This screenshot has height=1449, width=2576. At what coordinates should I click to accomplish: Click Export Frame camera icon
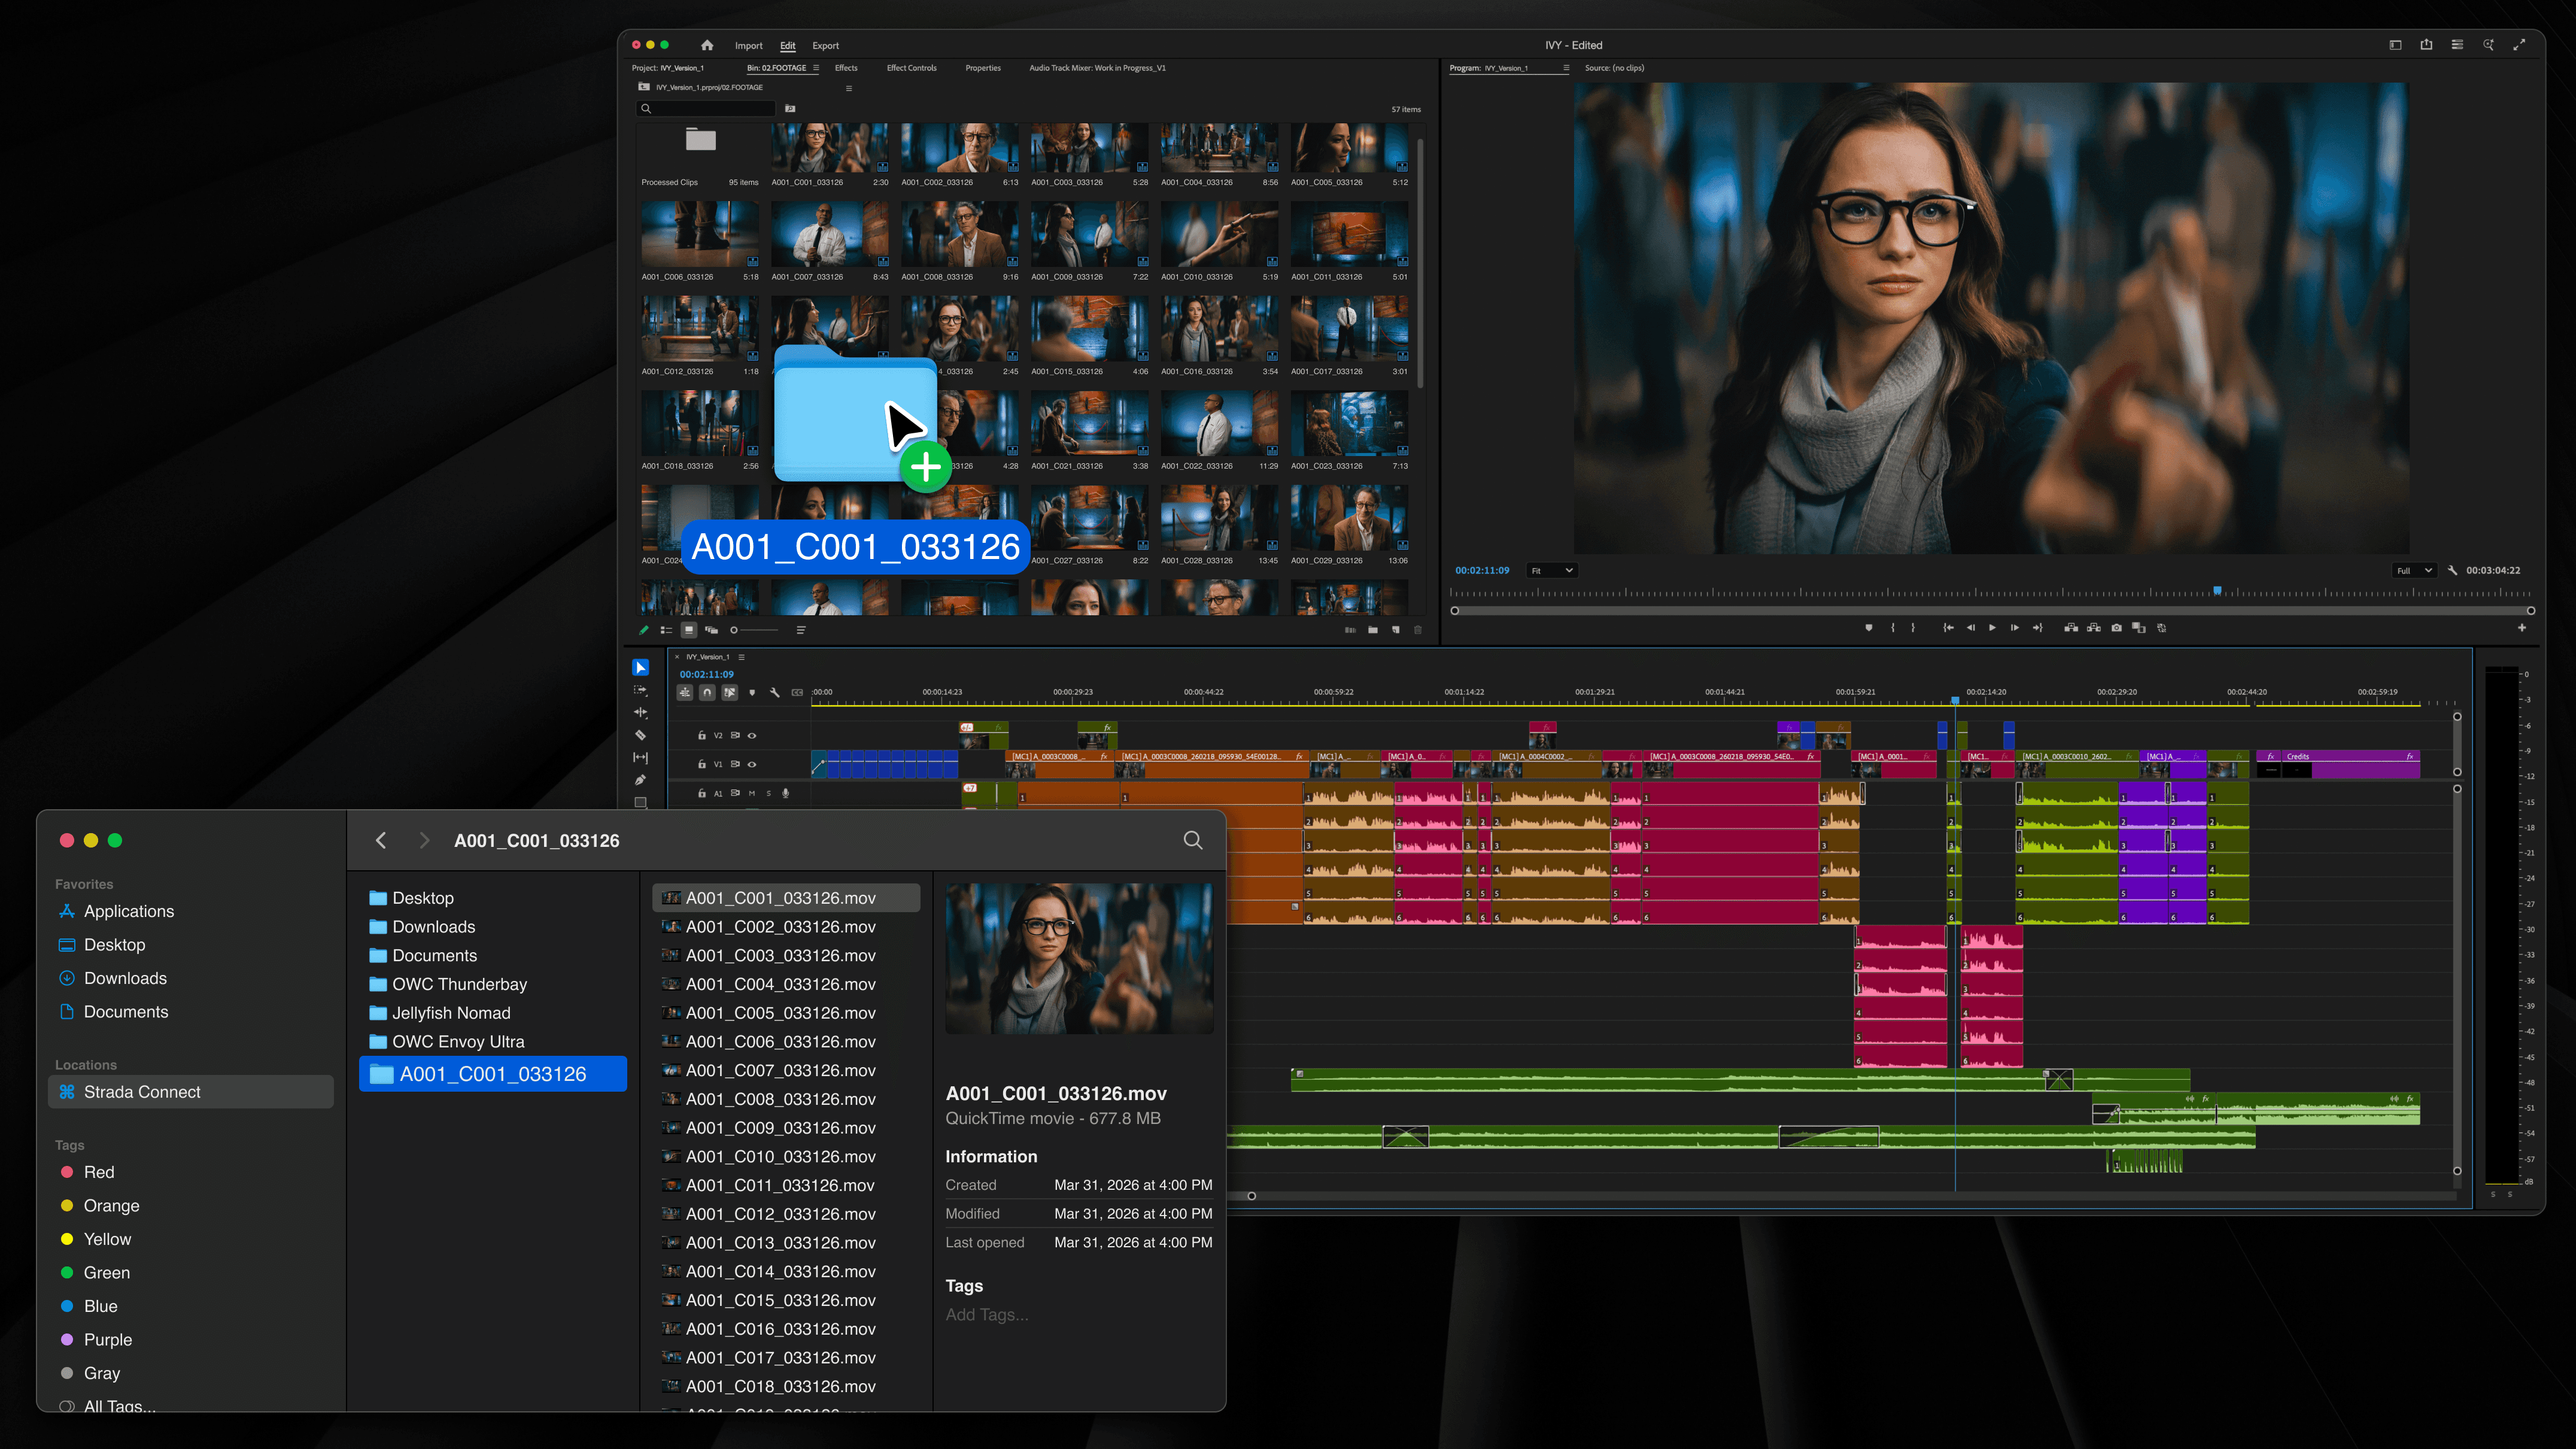(x=2116, y=628)
